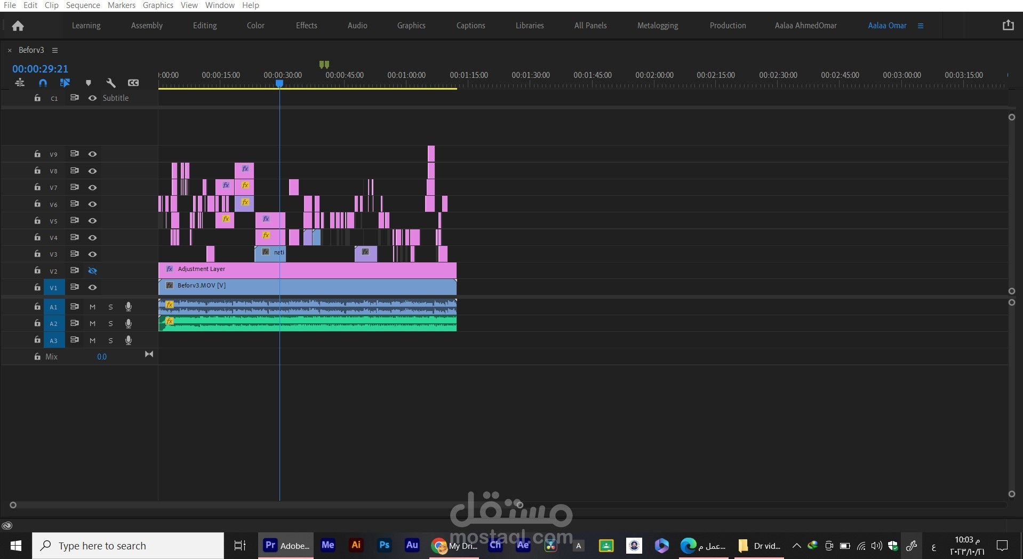Hide the Subtitle caption track
Image resolution: width=1023 pixels, height=559 pixels.
click(92, 98)
